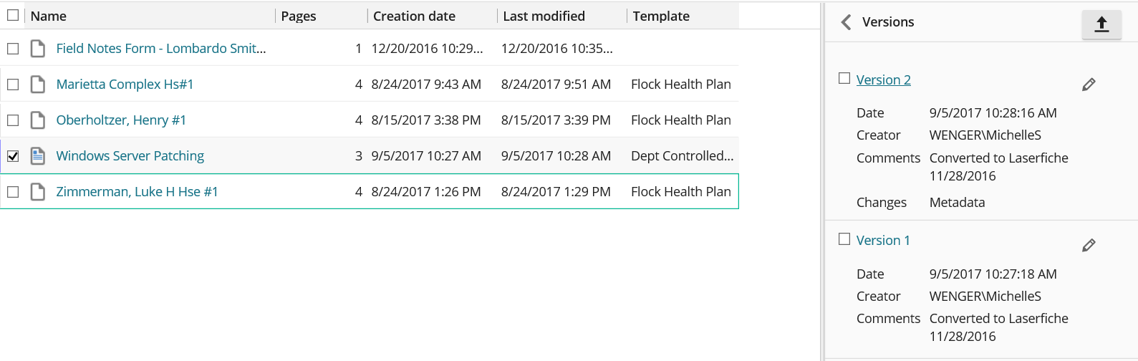The height and width of the screenshot is (361, 1138).
Task: Sort by the Creation date column header
Action: coord(414,16)
